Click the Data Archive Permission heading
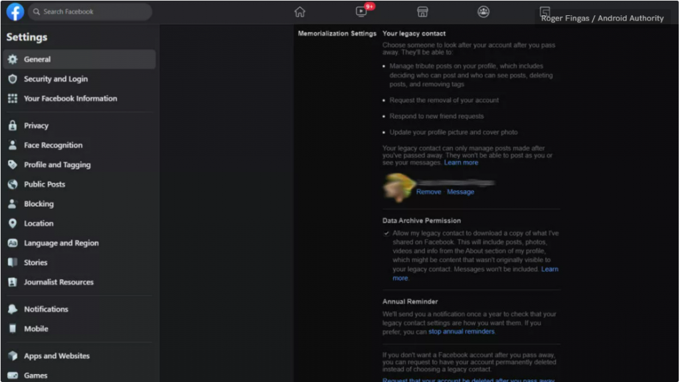The image size is (680, 382). 422,220
